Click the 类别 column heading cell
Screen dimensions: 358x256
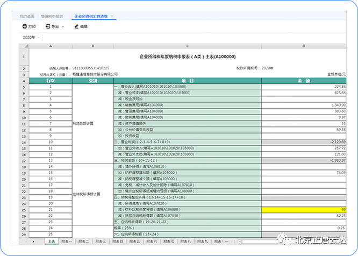93,81
